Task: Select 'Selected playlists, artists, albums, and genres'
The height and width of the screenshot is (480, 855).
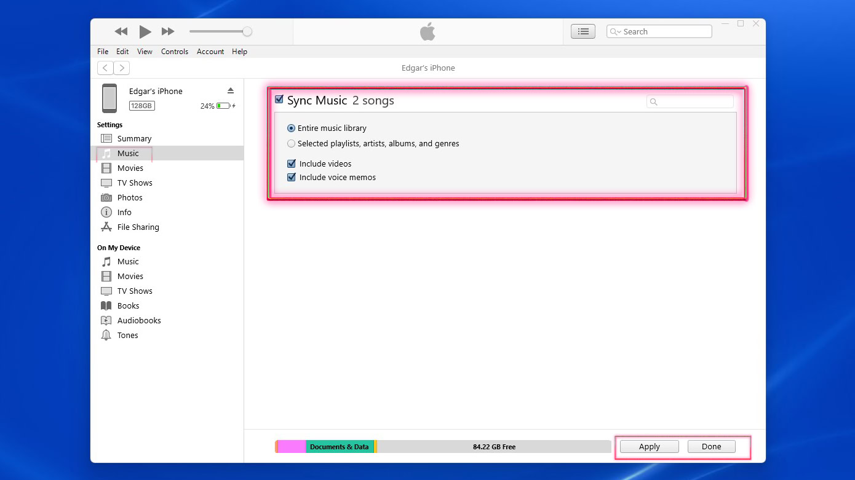Action: click(292, 144)
